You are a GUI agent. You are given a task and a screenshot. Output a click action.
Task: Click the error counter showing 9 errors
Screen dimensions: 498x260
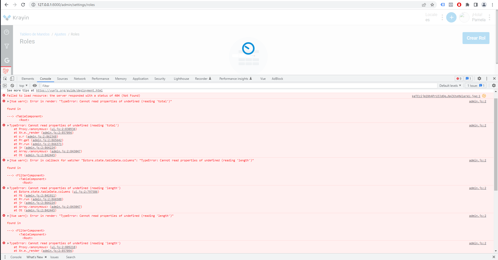click(x=459, y=78)
